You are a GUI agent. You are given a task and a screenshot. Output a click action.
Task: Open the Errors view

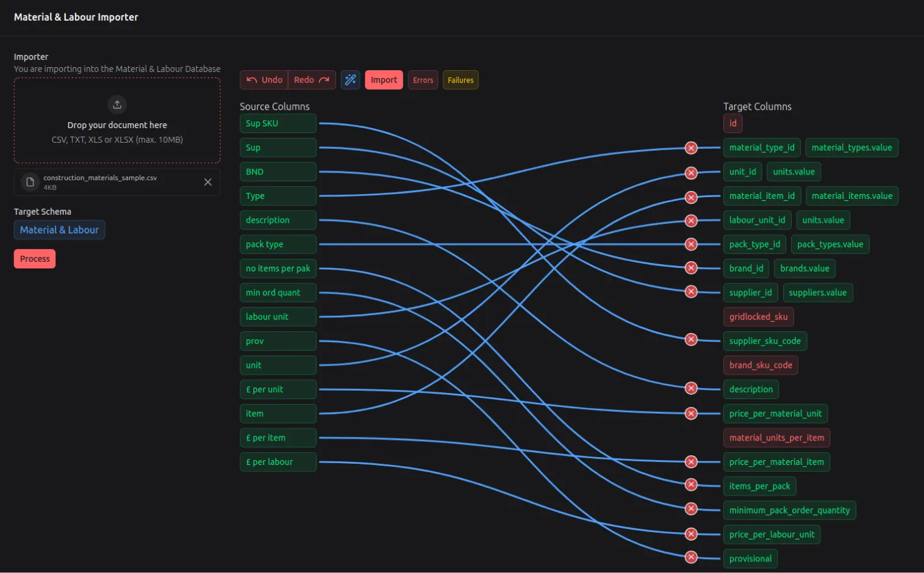[423, 79]
